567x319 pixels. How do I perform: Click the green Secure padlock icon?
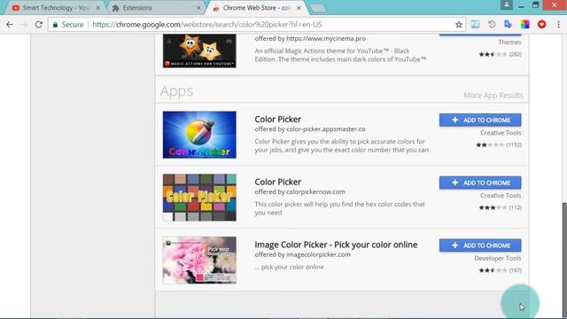coord(55,25)
